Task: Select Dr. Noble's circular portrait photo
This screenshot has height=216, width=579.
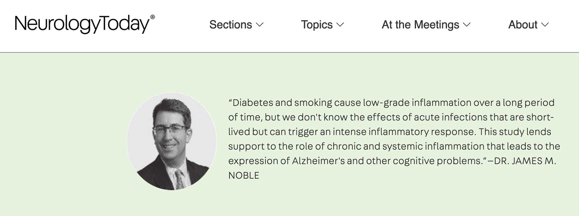Action: pyautogui.click(x=172, y=141)
